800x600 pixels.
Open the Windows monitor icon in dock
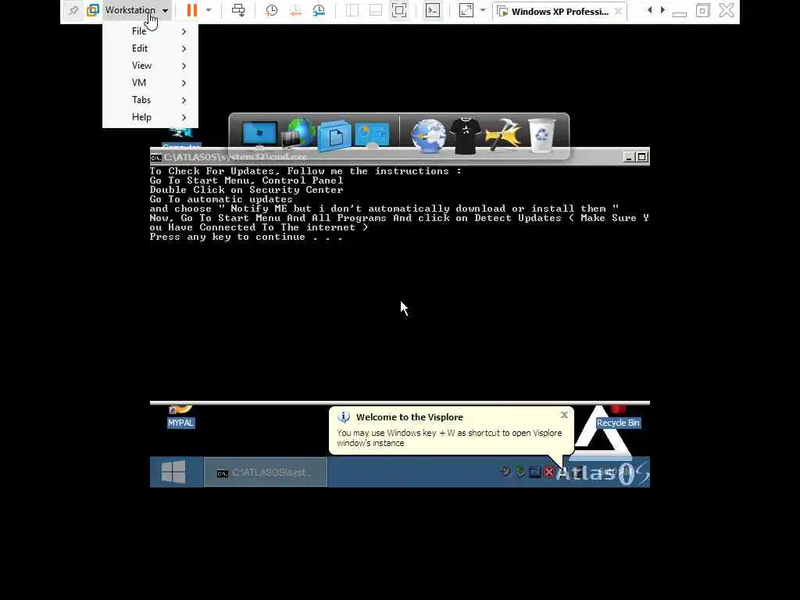[259, 134]
